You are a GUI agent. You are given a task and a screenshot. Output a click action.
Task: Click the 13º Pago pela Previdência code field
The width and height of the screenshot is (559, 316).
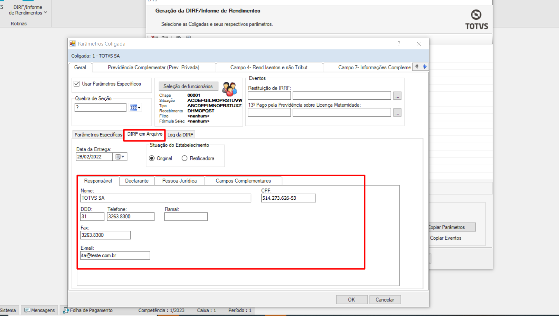pos(269,112)
